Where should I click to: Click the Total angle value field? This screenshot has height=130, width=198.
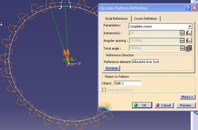coord(154,48)
